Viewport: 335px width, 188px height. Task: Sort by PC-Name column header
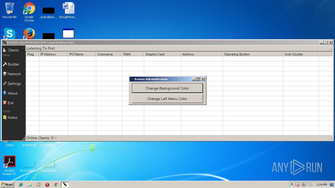(82, 54)
